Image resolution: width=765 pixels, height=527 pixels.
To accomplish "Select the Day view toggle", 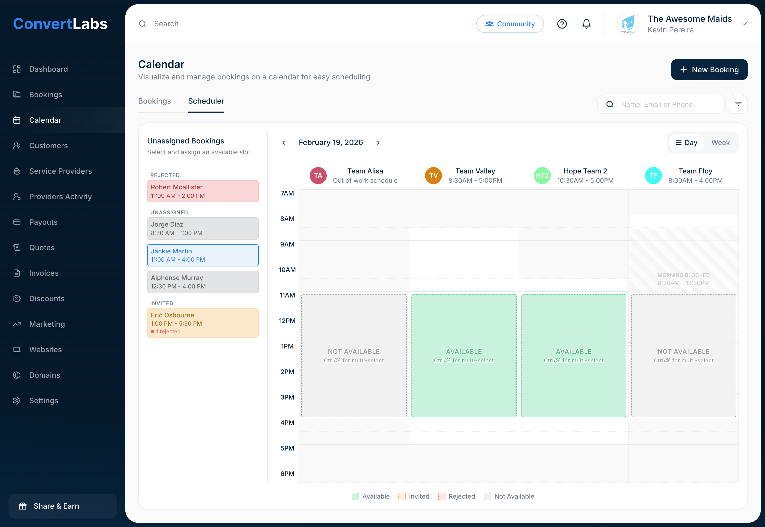I will (x=686, y=143).
